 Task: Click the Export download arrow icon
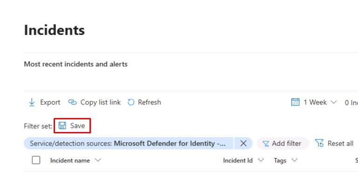(32, 102)
